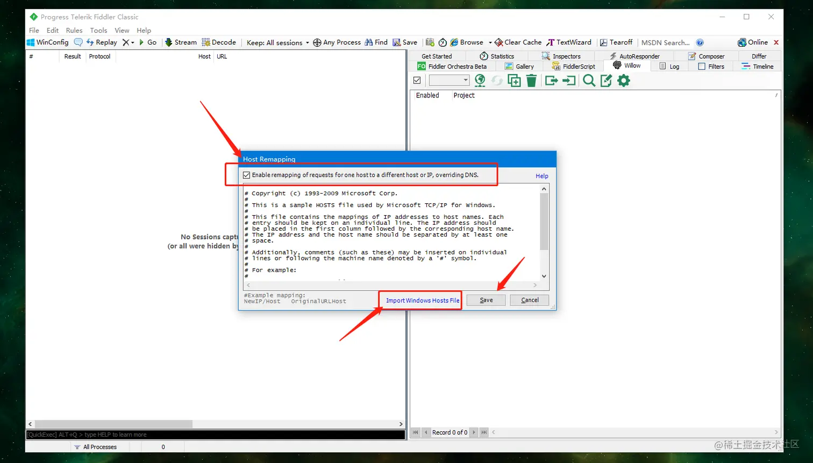Click the comment speech bubble icon
The image size is (813, 463).
(x=79, y=42)
